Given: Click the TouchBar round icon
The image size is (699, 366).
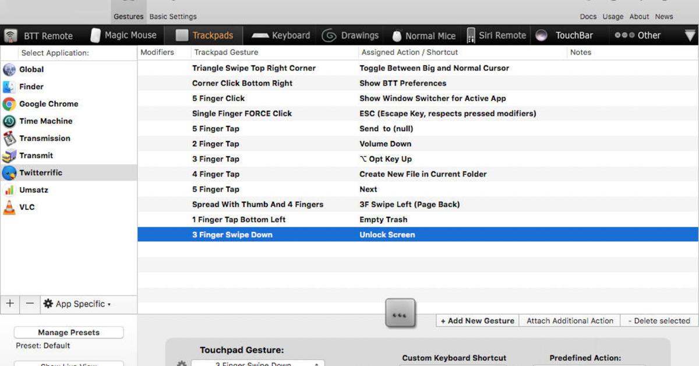Looking at the screenshot, I should click(x=541, y=36).
